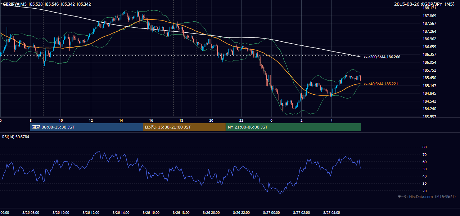Click the 186.962 price axis label

429,39
